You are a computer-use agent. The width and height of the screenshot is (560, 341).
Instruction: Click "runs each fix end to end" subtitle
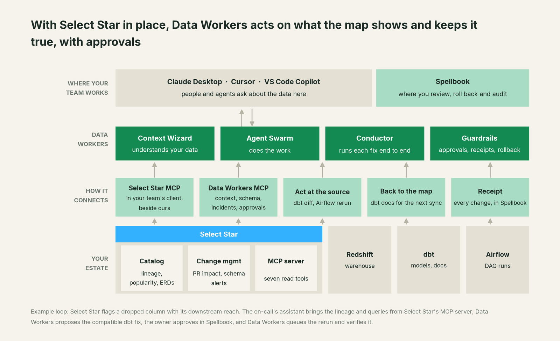tap(374, 151)
